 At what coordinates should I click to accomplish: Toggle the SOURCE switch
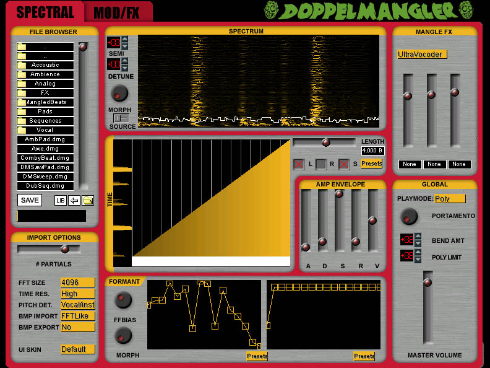coord(121,118)
